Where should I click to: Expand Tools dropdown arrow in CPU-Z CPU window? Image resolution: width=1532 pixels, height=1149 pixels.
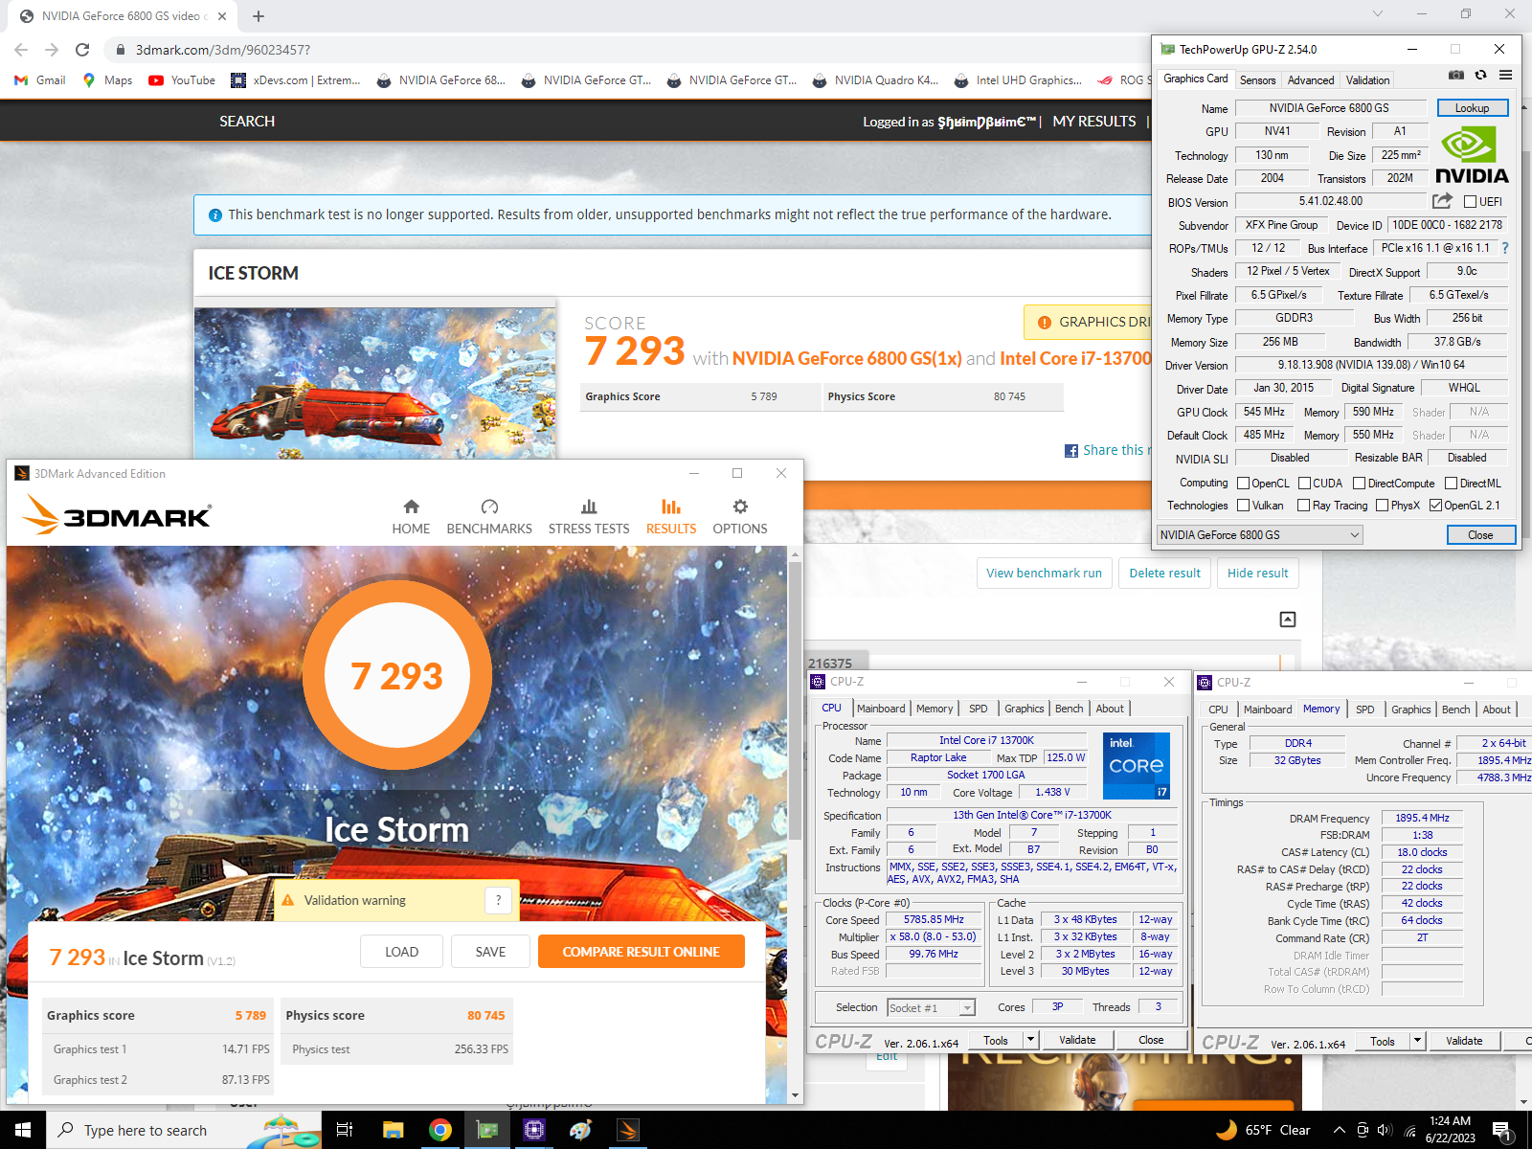[1030, 1040]
